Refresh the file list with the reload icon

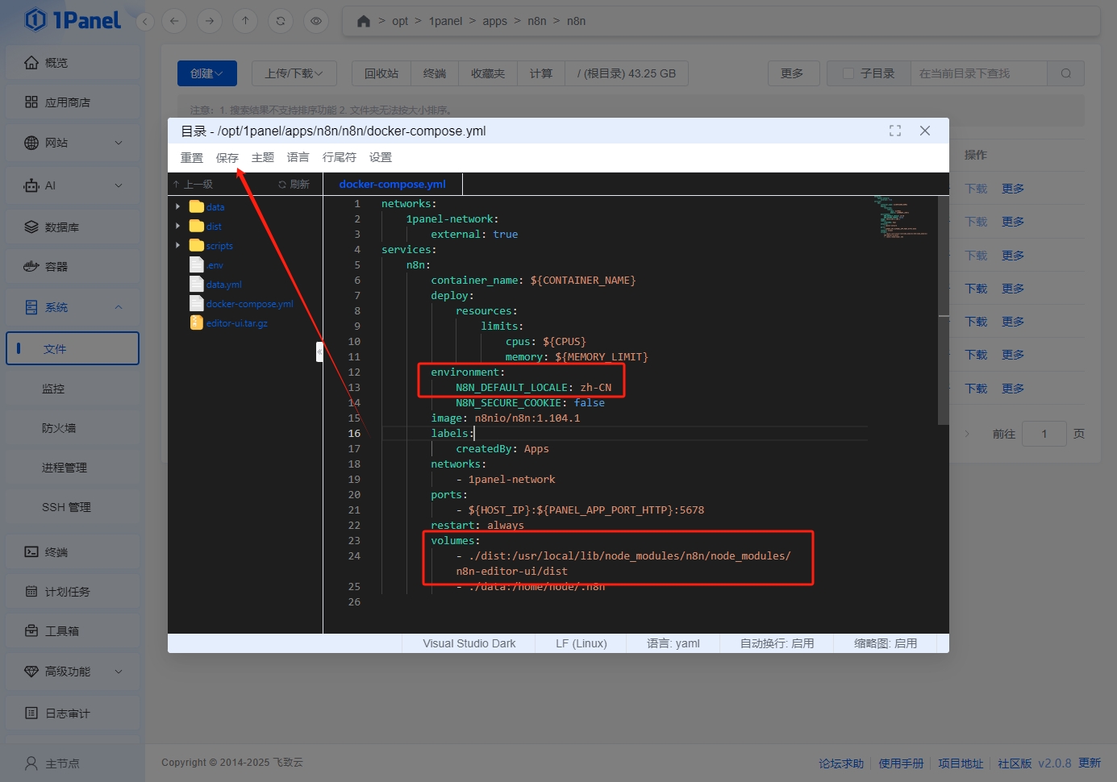tap(281, 21)
